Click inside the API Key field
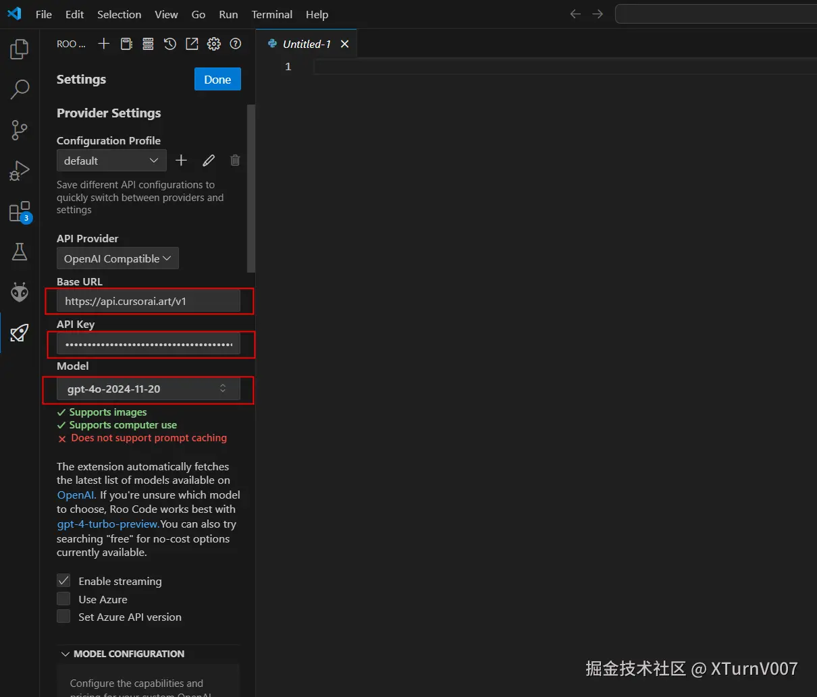The width and height of the screenshot is (817, 697). click(150, 344)
